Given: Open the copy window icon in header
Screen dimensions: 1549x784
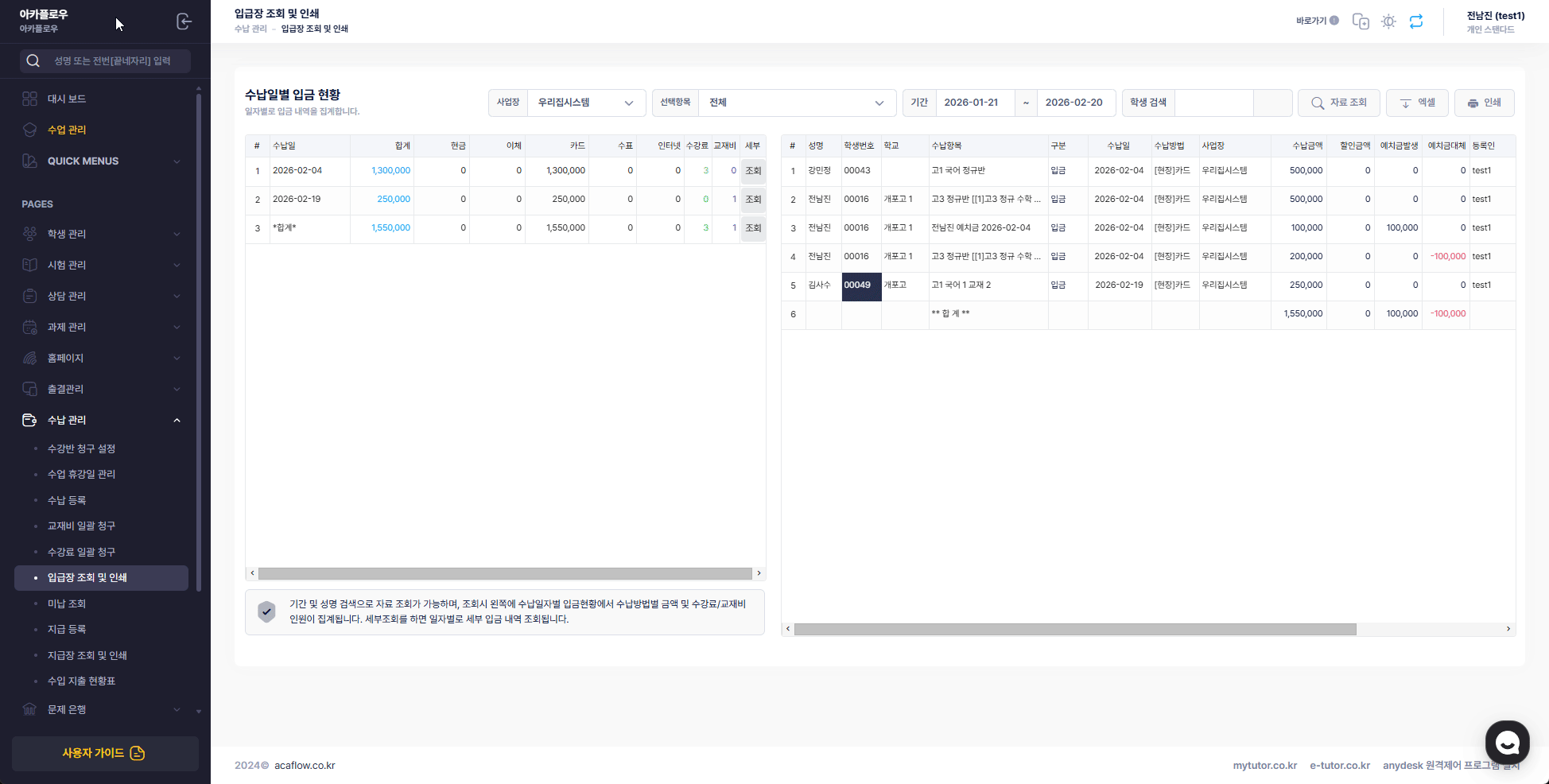Looking at the screenshot, I should (1361, 21).
